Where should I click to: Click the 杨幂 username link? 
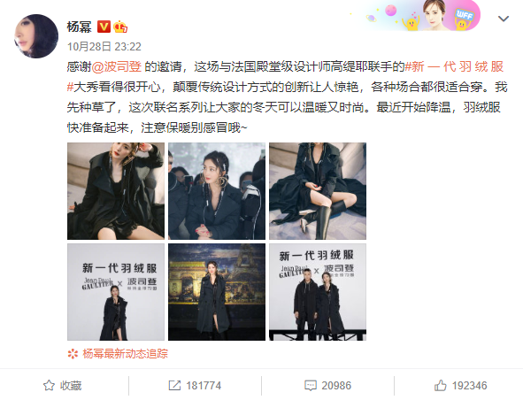point(79,27)
